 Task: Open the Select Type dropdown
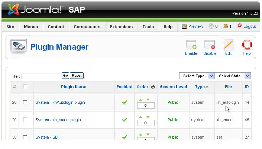point(197,76)
